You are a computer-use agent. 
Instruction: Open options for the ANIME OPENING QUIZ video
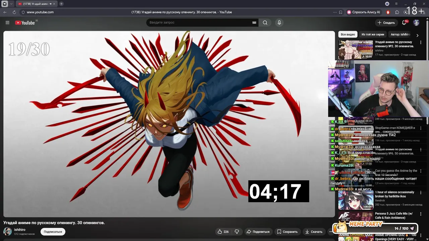(421, 235)
